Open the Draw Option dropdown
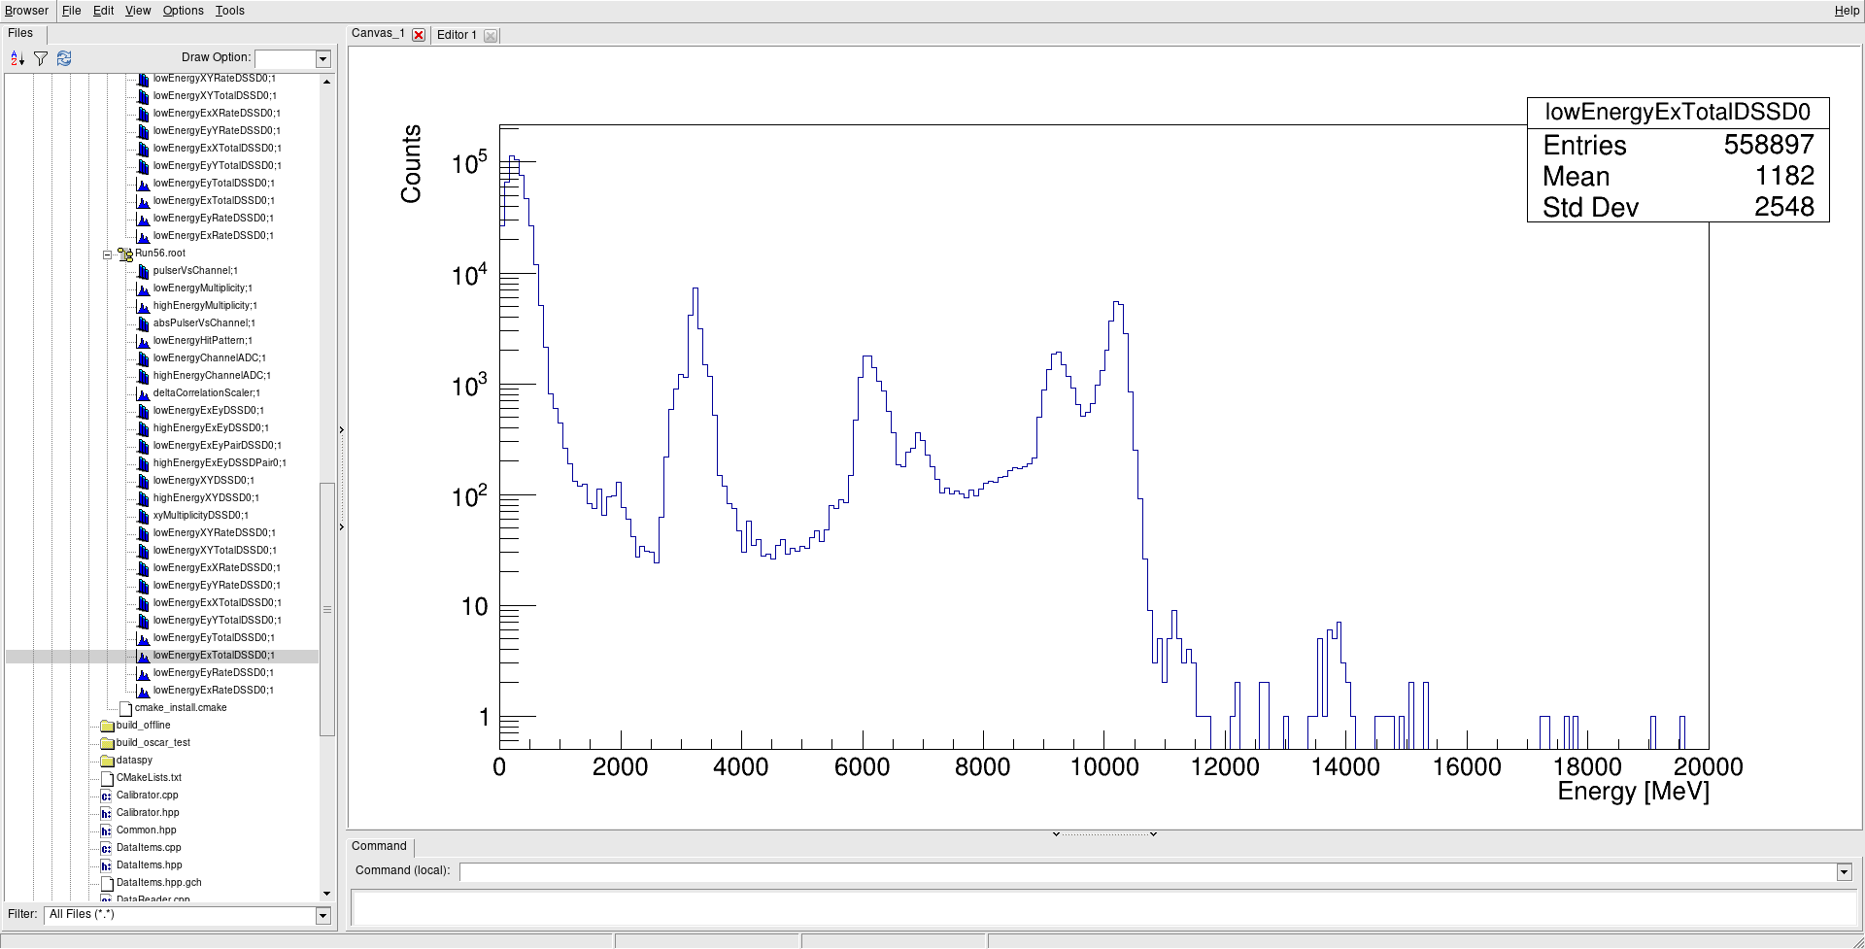Image resolution: width=1865 pixels, height=949 pixels. 323,59
